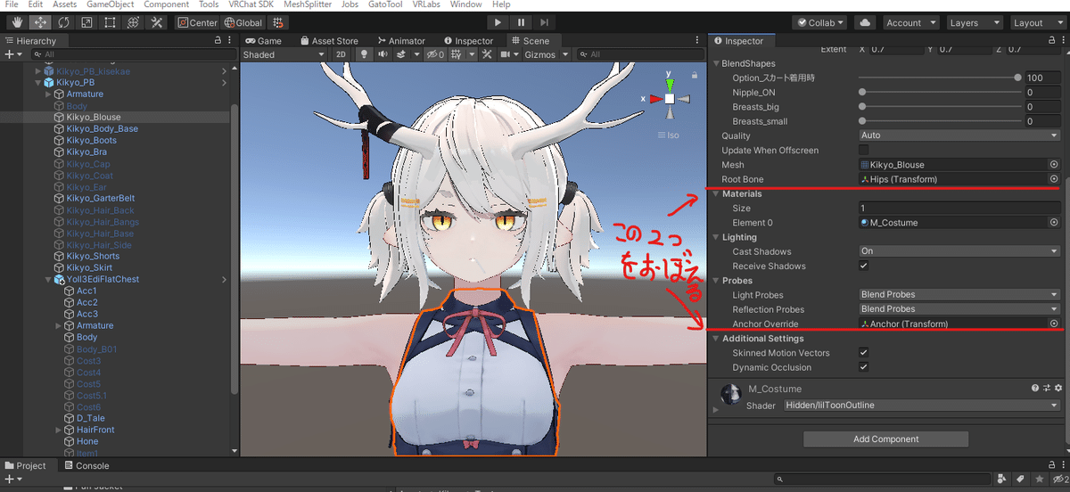This screenshot has width=1070, height=492.
Task: Open M_Costume material settings gear
Action: [x=1058, y=389]
